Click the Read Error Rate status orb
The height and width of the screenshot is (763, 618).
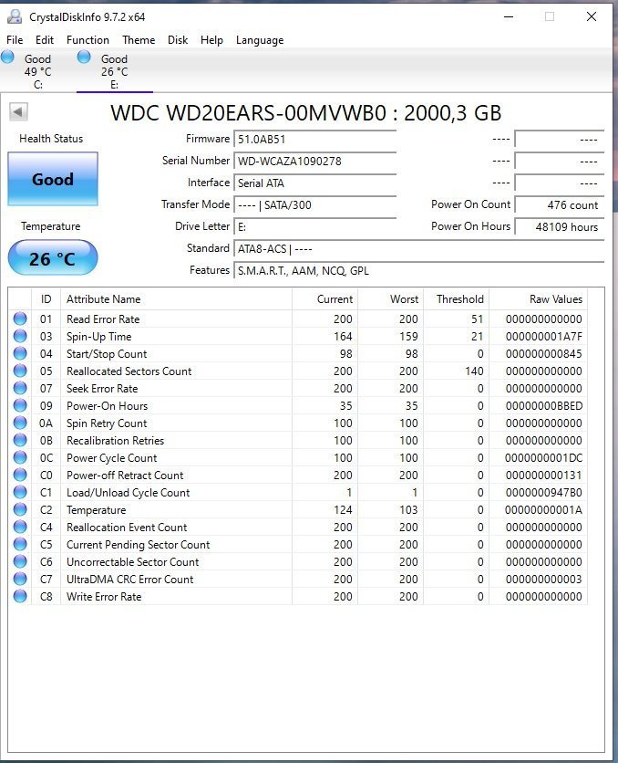[x=20, y=319]
